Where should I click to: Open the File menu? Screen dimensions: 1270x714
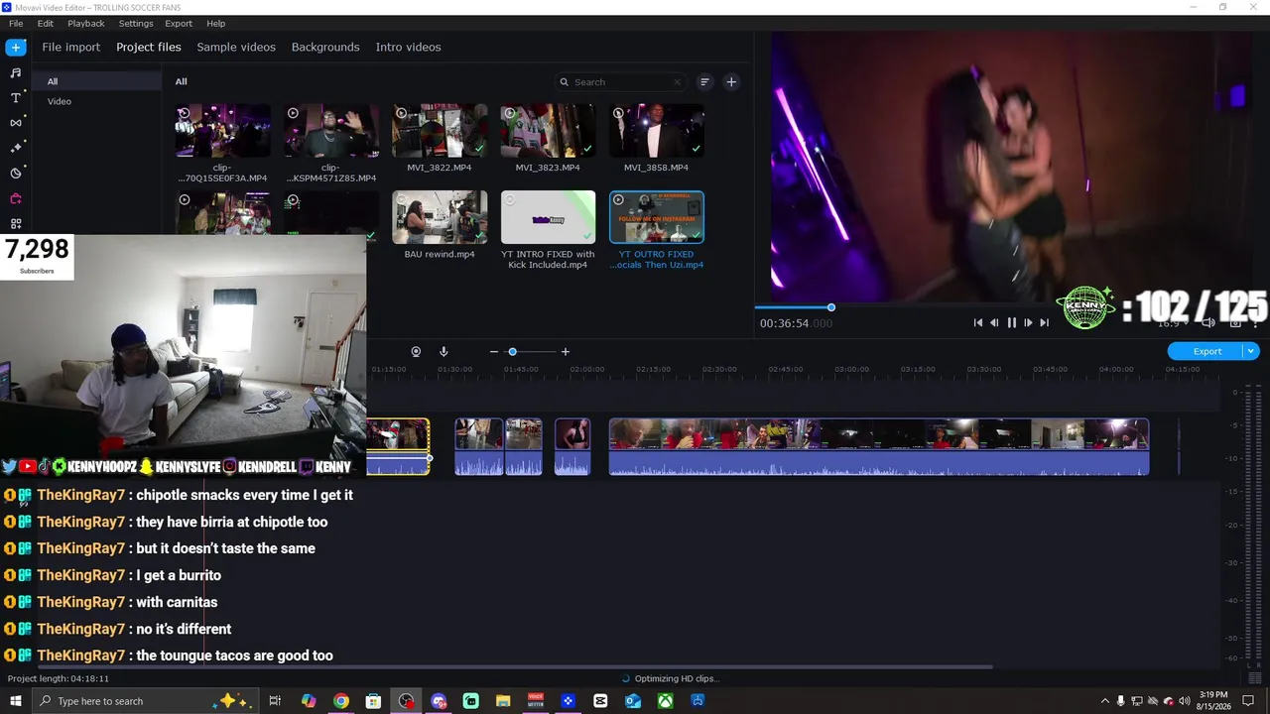[x=16, y=23]
